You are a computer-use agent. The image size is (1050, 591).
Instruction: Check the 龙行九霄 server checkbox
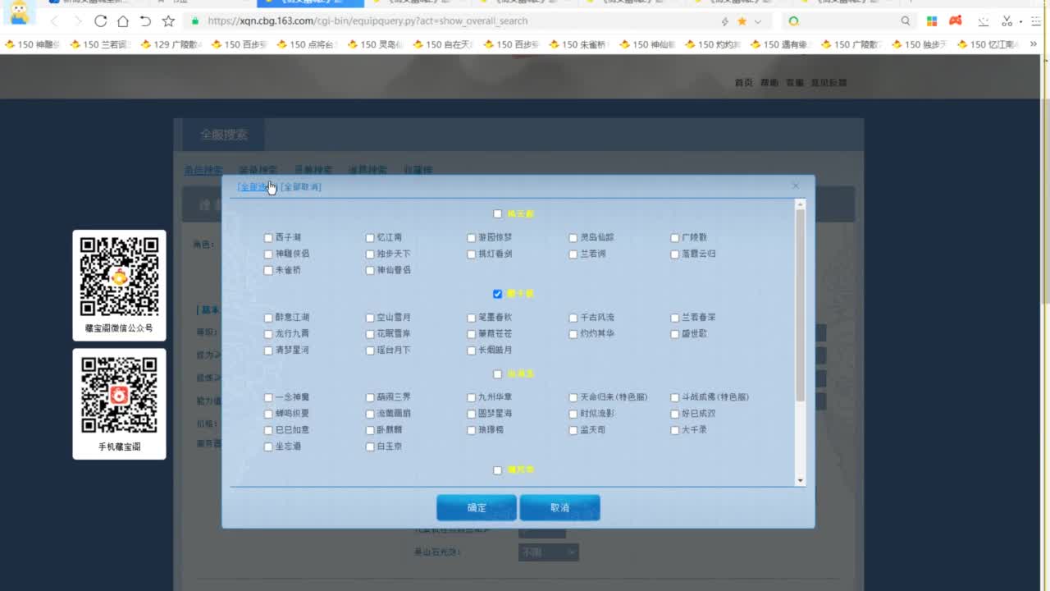(268, 334)
